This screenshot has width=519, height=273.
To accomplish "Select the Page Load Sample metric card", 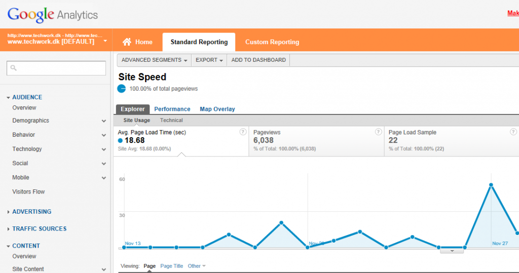I will [x=452, y=141].
